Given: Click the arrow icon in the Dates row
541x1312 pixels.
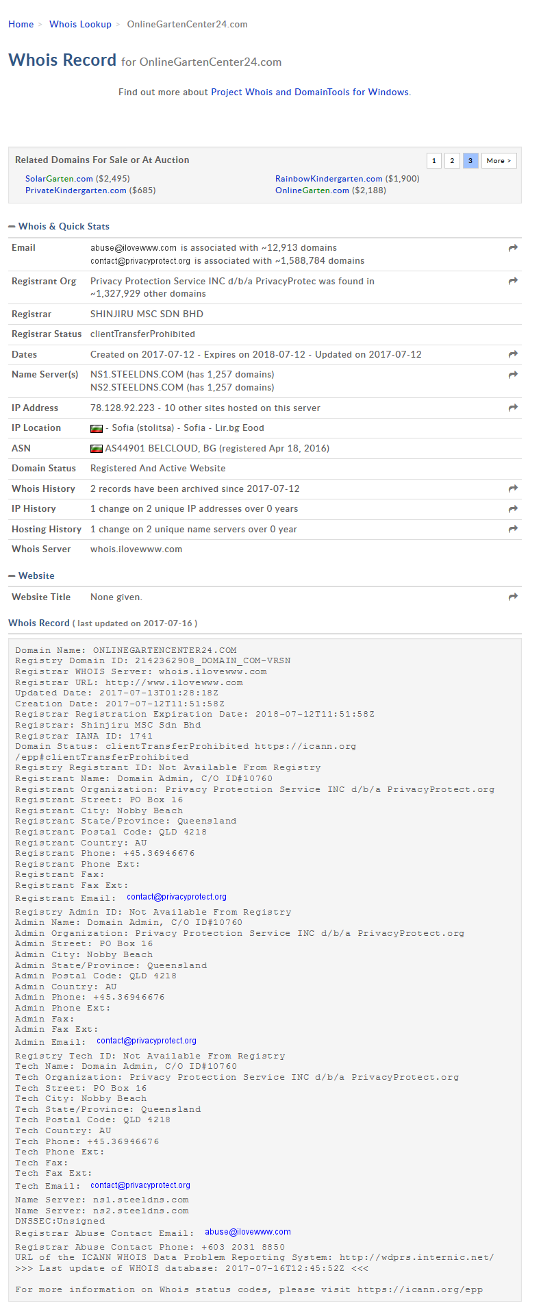Looking at the screenshot, I should click(x=513, y=354).
